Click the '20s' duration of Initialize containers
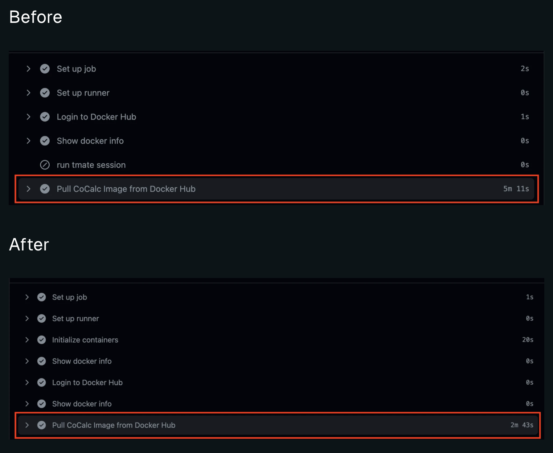The height and width of the screenshot is (453, 553). [x=528, y=340]
